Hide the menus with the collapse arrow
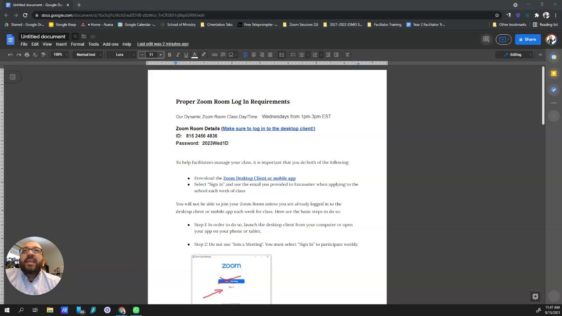Image resolution: width=562 pixels, height=316 pixels. (540, 55)
